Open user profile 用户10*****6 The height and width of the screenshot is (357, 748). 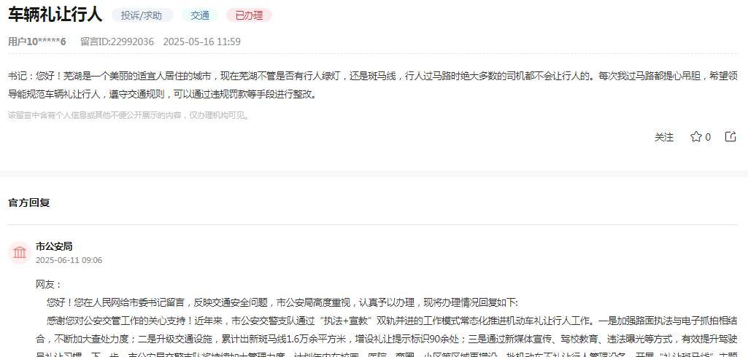pos(36,42)
